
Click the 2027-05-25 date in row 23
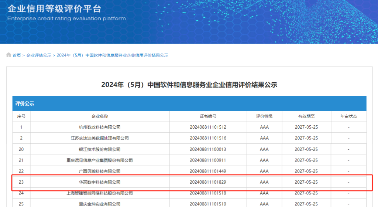tap(306, 182)
